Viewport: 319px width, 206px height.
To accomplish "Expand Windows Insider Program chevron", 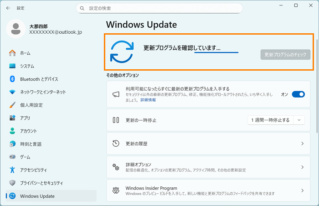I will (302, 191).
